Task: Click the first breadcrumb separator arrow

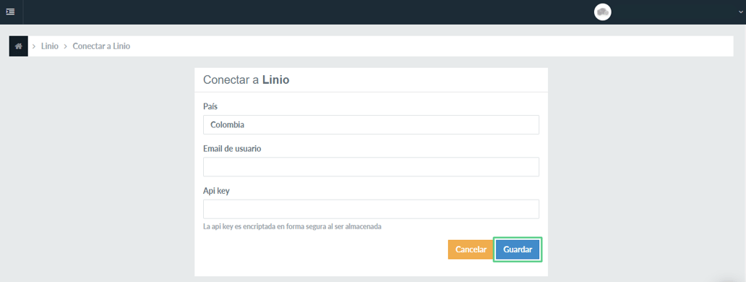Action: (34, 46)
